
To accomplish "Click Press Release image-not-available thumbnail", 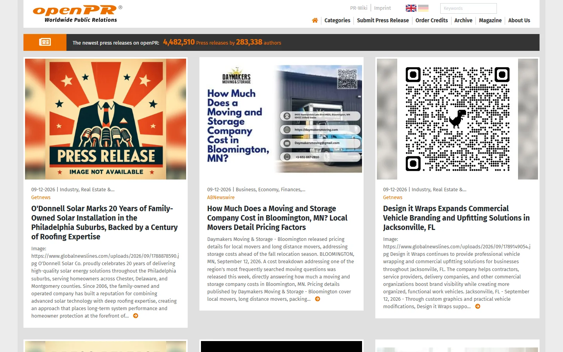I will 106,119.
